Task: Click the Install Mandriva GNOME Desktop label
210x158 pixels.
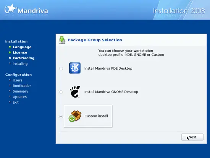Action: pos(111,92)
